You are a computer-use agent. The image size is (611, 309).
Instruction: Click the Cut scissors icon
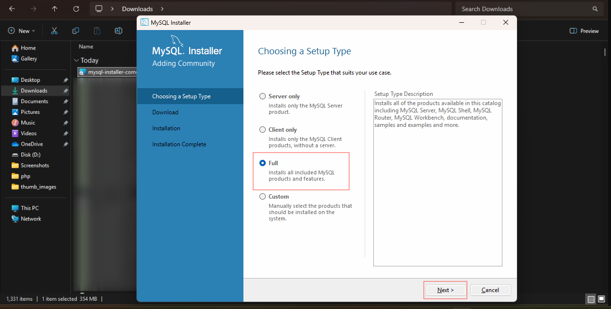click(x=54, y=31)
